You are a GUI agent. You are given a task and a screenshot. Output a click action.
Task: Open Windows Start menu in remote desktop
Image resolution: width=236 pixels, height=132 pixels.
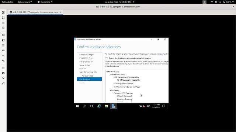[77, 106]
